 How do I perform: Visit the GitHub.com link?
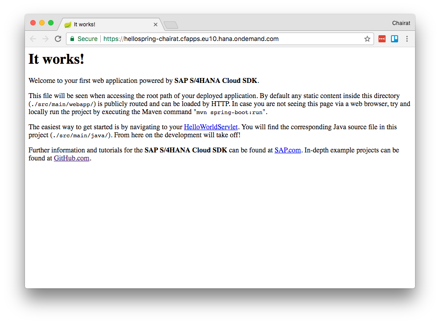tap(71, 158)
